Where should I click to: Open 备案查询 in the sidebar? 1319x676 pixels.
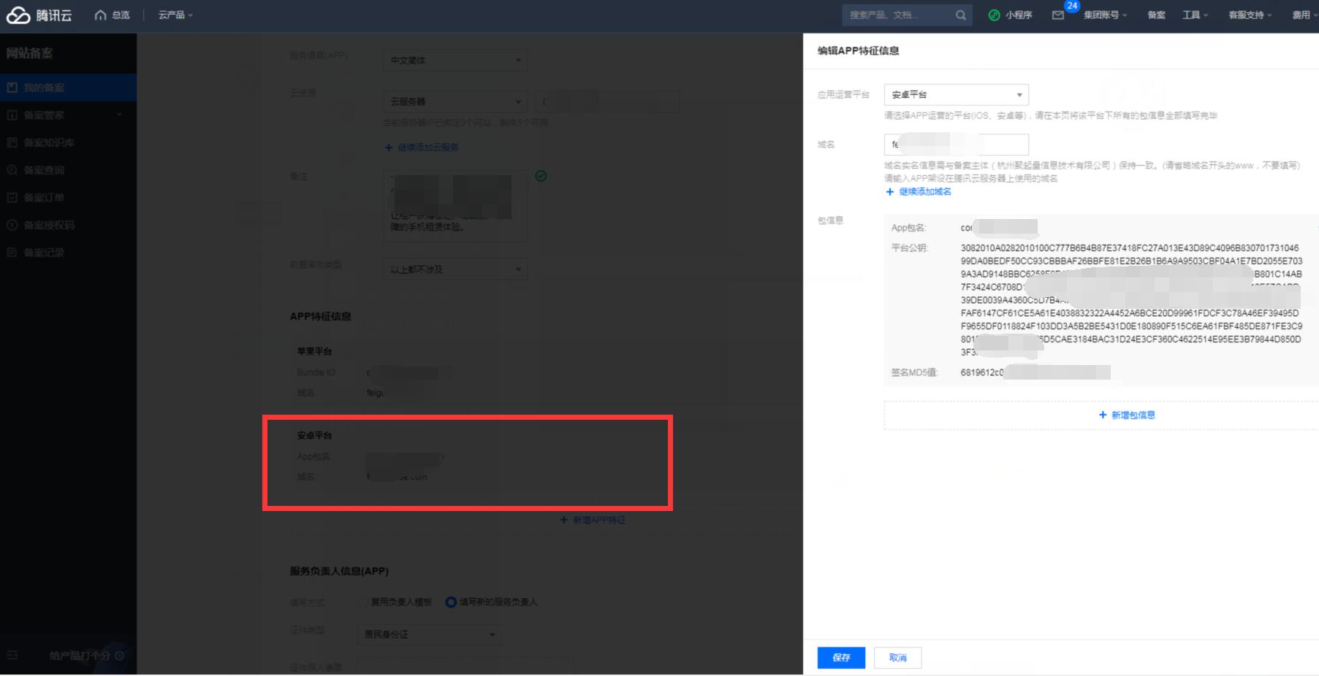tap(68, 170)
